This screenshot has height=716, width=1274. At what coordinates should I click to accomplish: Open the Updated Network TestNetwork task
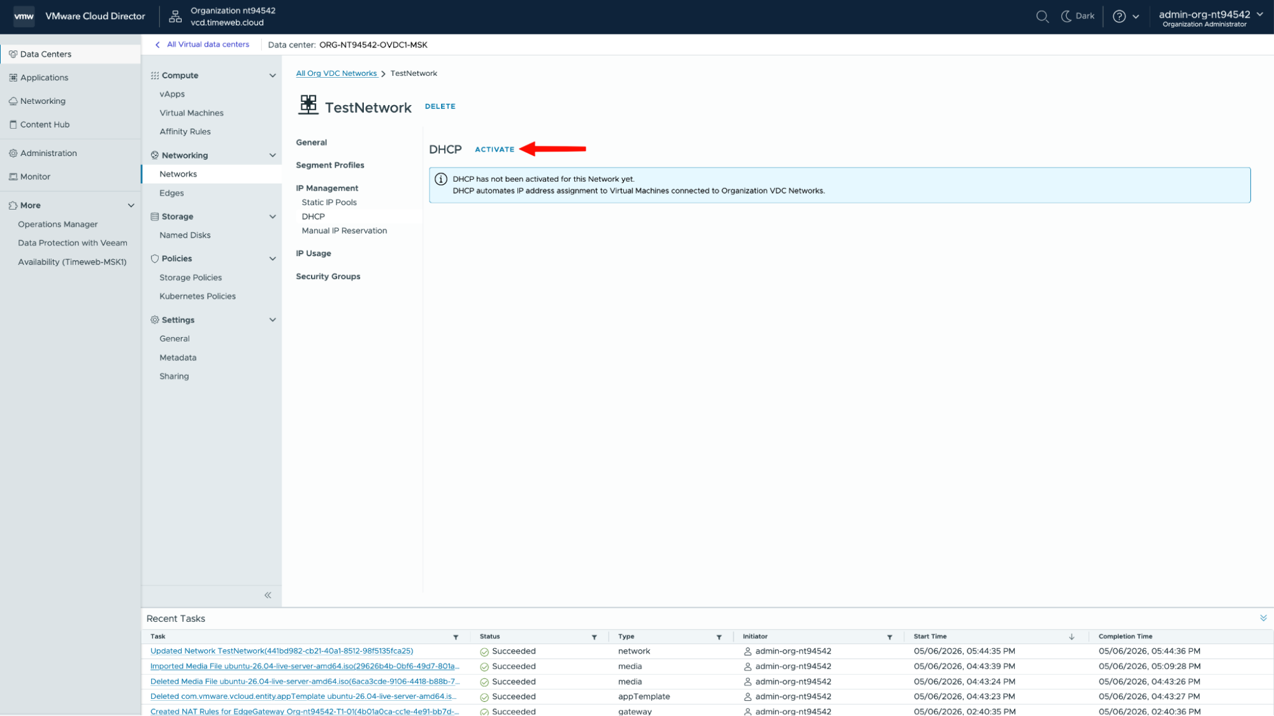click(282, 652)
